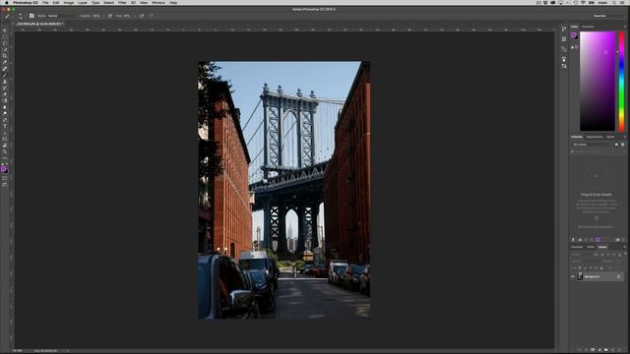Toggle pressure for opacity in options bar
630x354 pixels.
point(109,16)
